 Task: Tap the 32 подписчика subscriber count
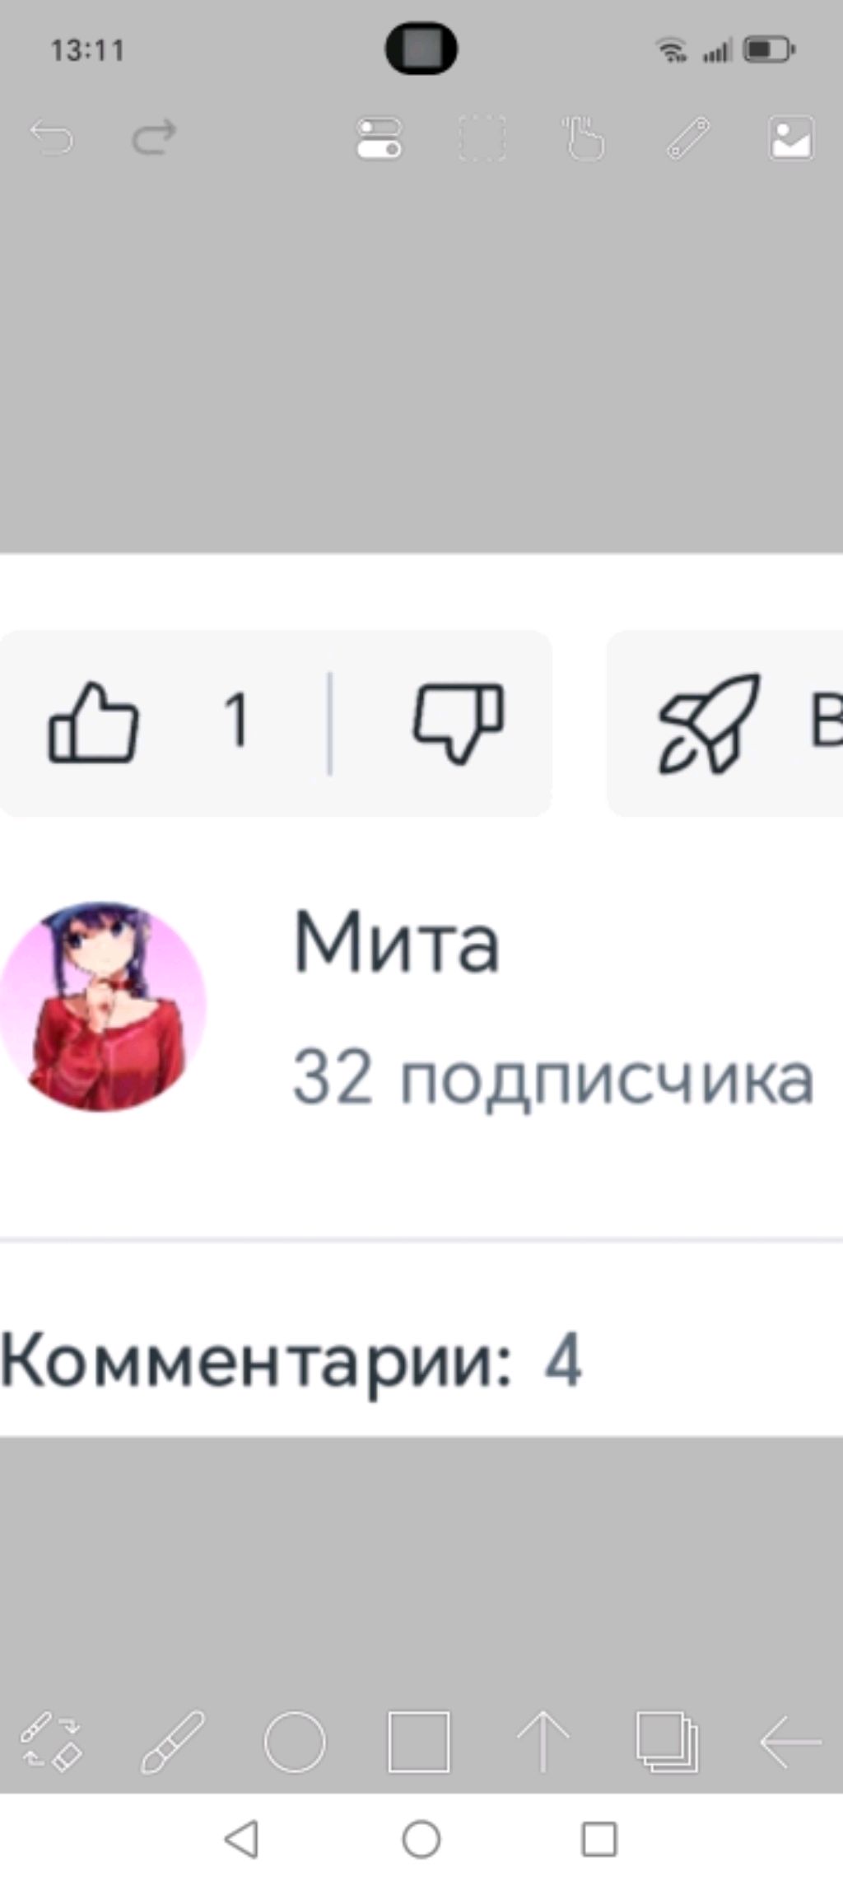(x=553, y=1077)
